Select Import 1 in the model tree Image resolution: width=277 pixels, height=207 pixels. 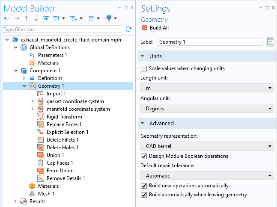click(x=56, y=94)
